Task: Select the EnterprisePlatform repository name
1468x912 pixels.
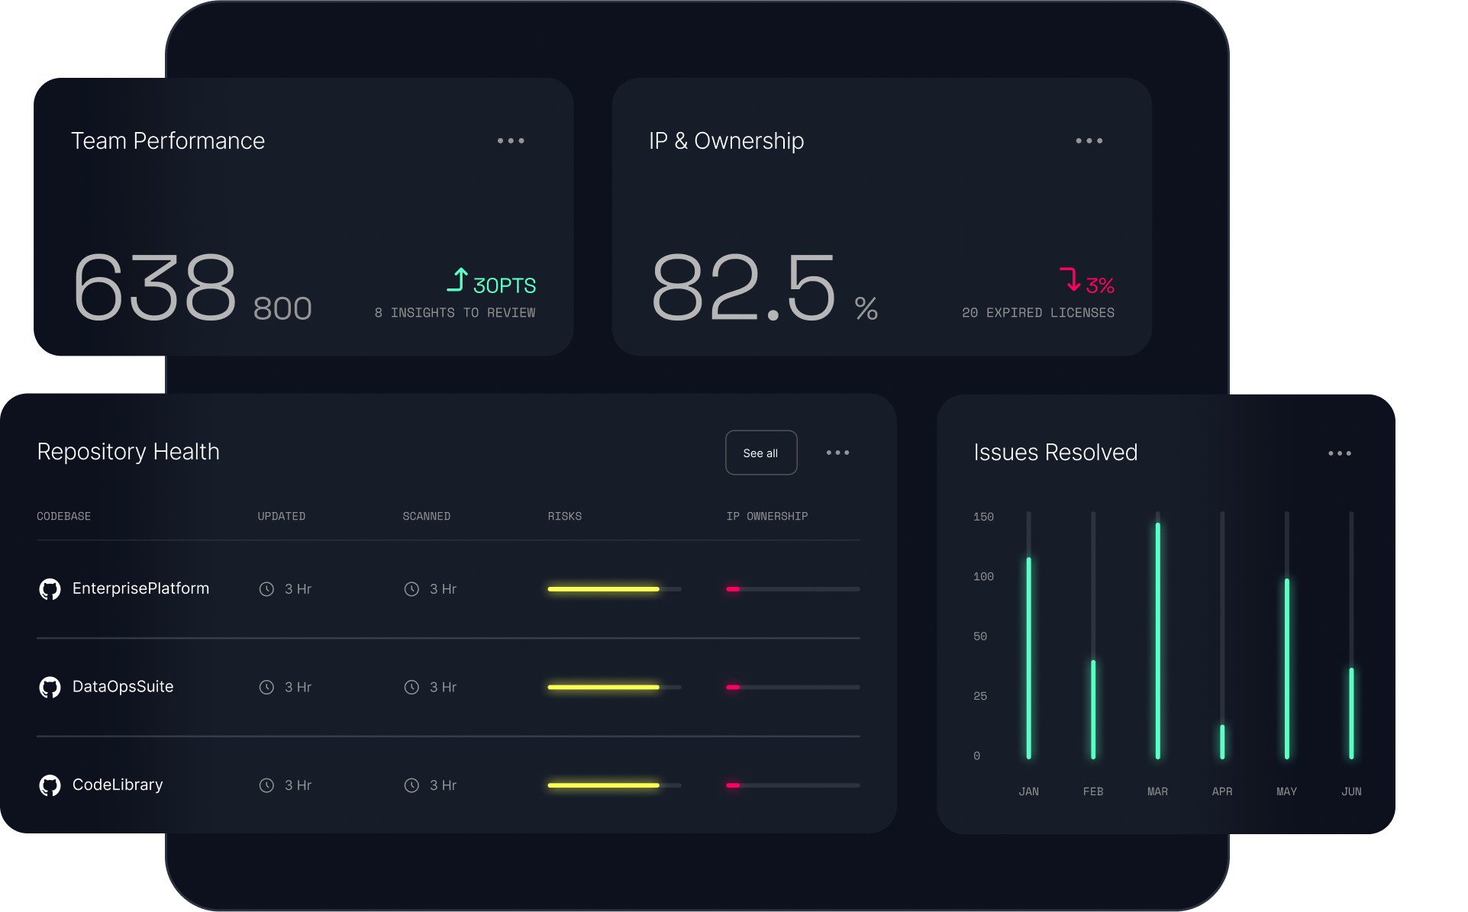Action: [140, 588]
